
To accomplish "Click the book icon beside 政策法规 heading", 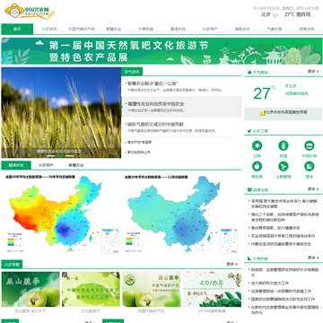I will point(249,189).
